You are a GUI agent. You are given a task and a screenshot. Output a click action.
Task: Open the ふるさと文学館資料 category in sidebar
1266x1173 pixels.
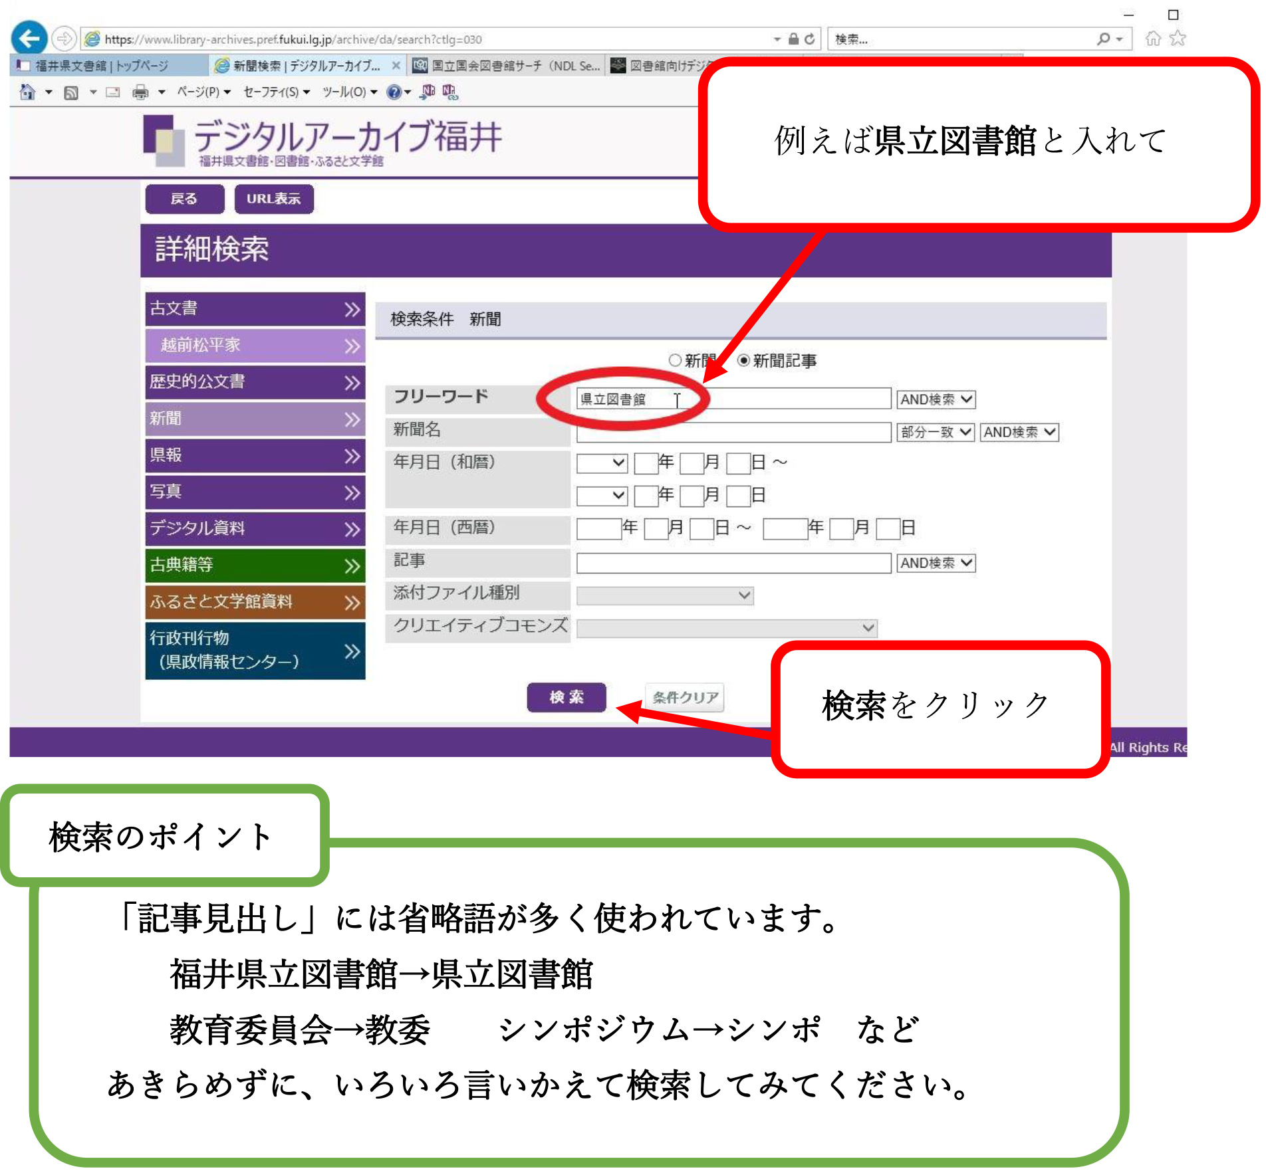point(255,601)
